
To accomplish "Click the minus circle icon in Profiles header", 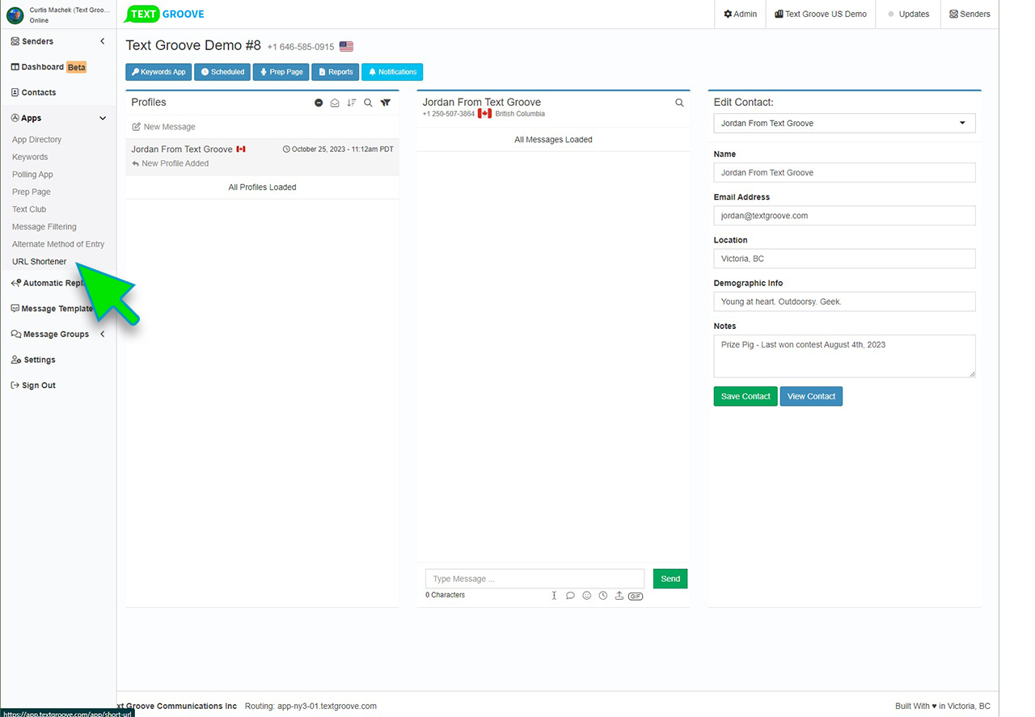I will (319, 103).
